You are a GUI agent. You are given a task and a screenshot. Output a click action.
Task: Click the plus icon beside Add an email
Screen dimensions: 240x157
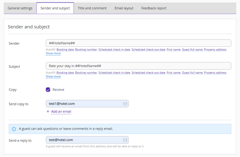click(x=48, y=111)
